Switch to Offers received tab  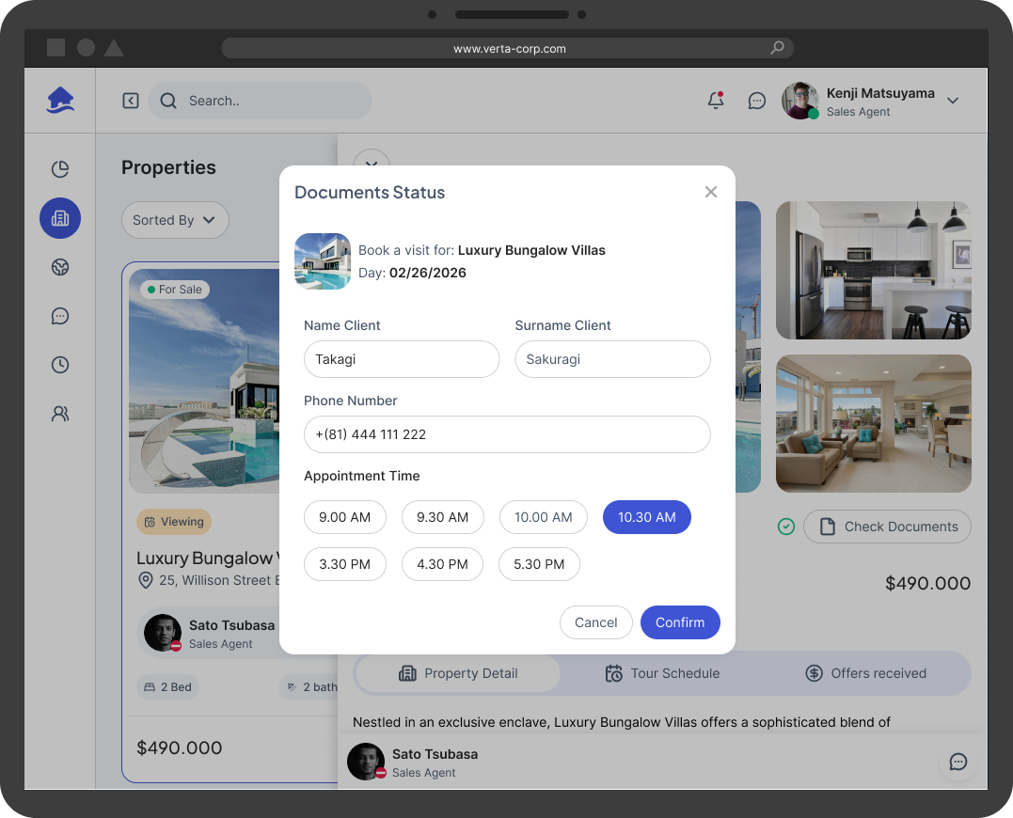865,673
